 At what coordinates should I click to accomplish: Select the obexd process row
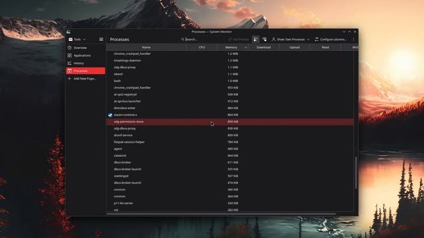pyautogui.click(x=230, y=74)
